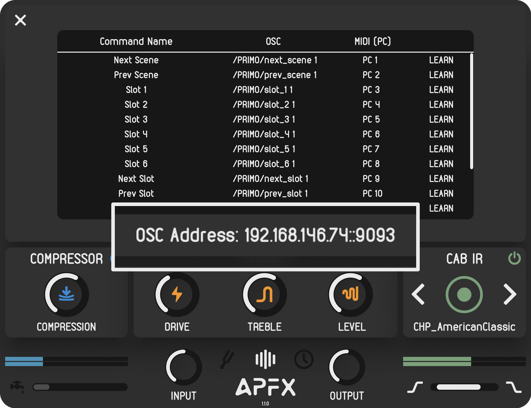Click LEARN for Slot 4
Image resolution: width=531 pixels, height=408 pixels.
[441, 134]
